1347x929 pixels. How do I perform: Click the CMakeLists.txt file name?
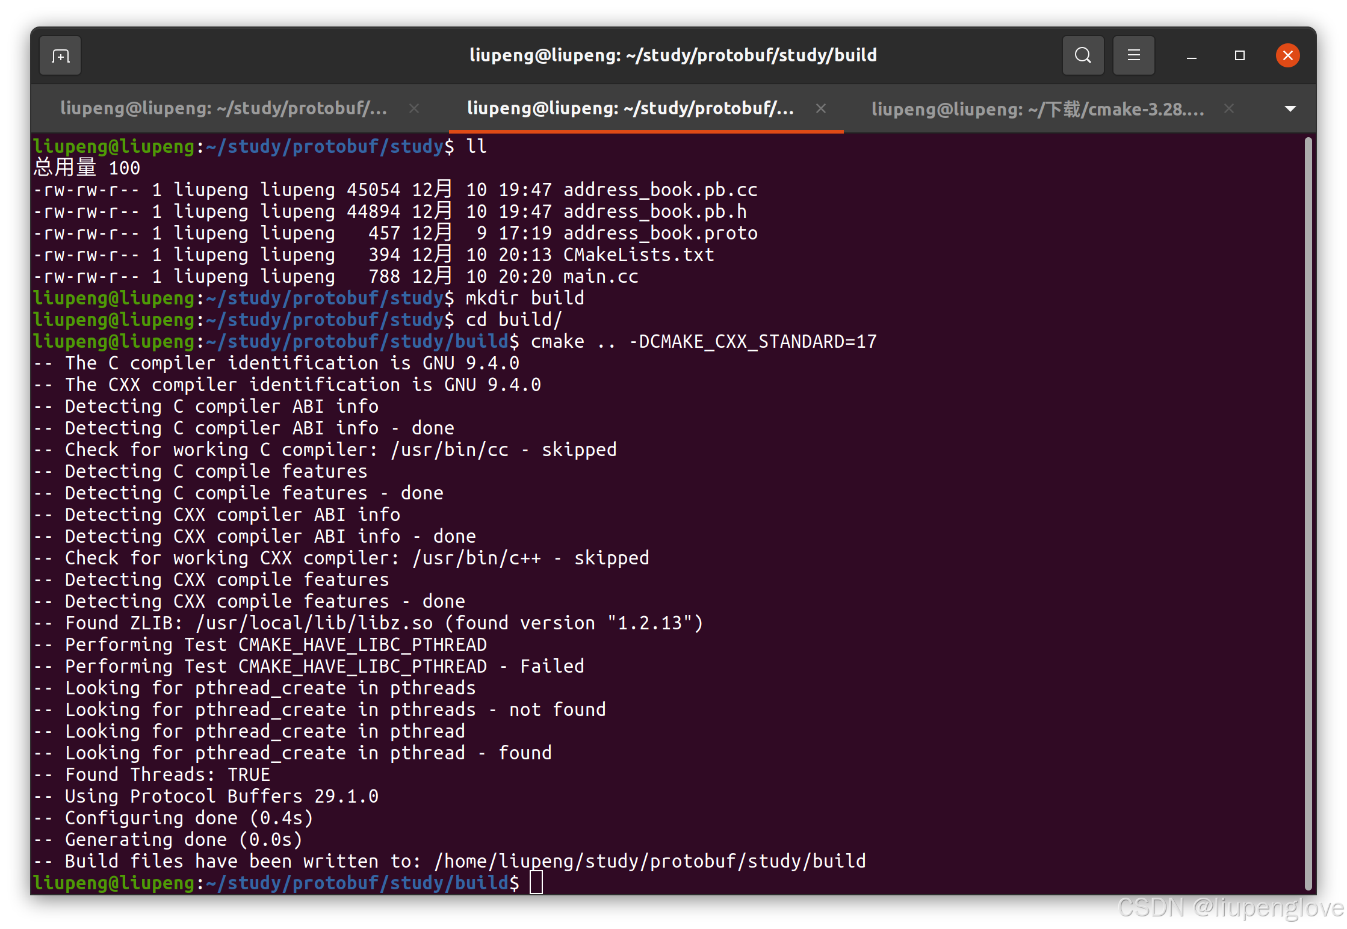[x=639, y=255]
